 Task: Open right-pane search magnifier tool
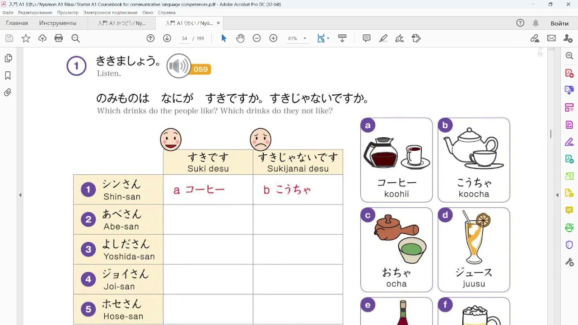coord(569,56)
